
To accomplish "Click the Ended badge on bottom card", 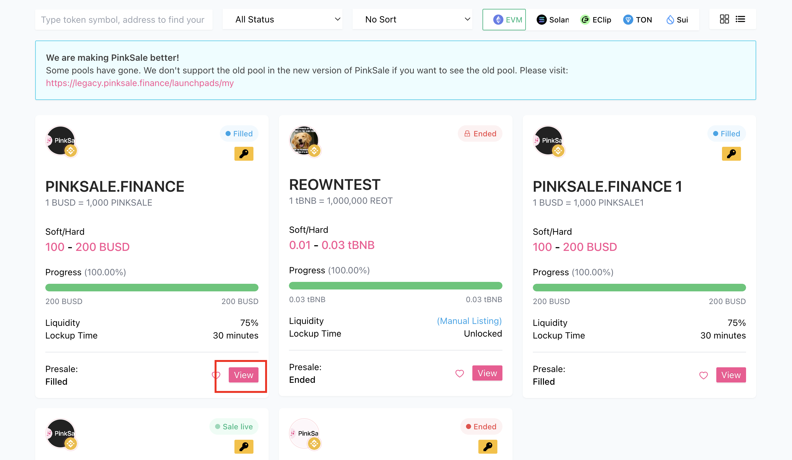I will 482,426.
